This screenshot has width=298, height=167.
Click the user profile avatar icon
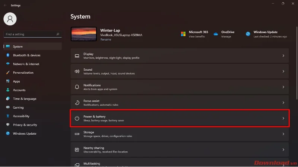(x=10, y=19)
